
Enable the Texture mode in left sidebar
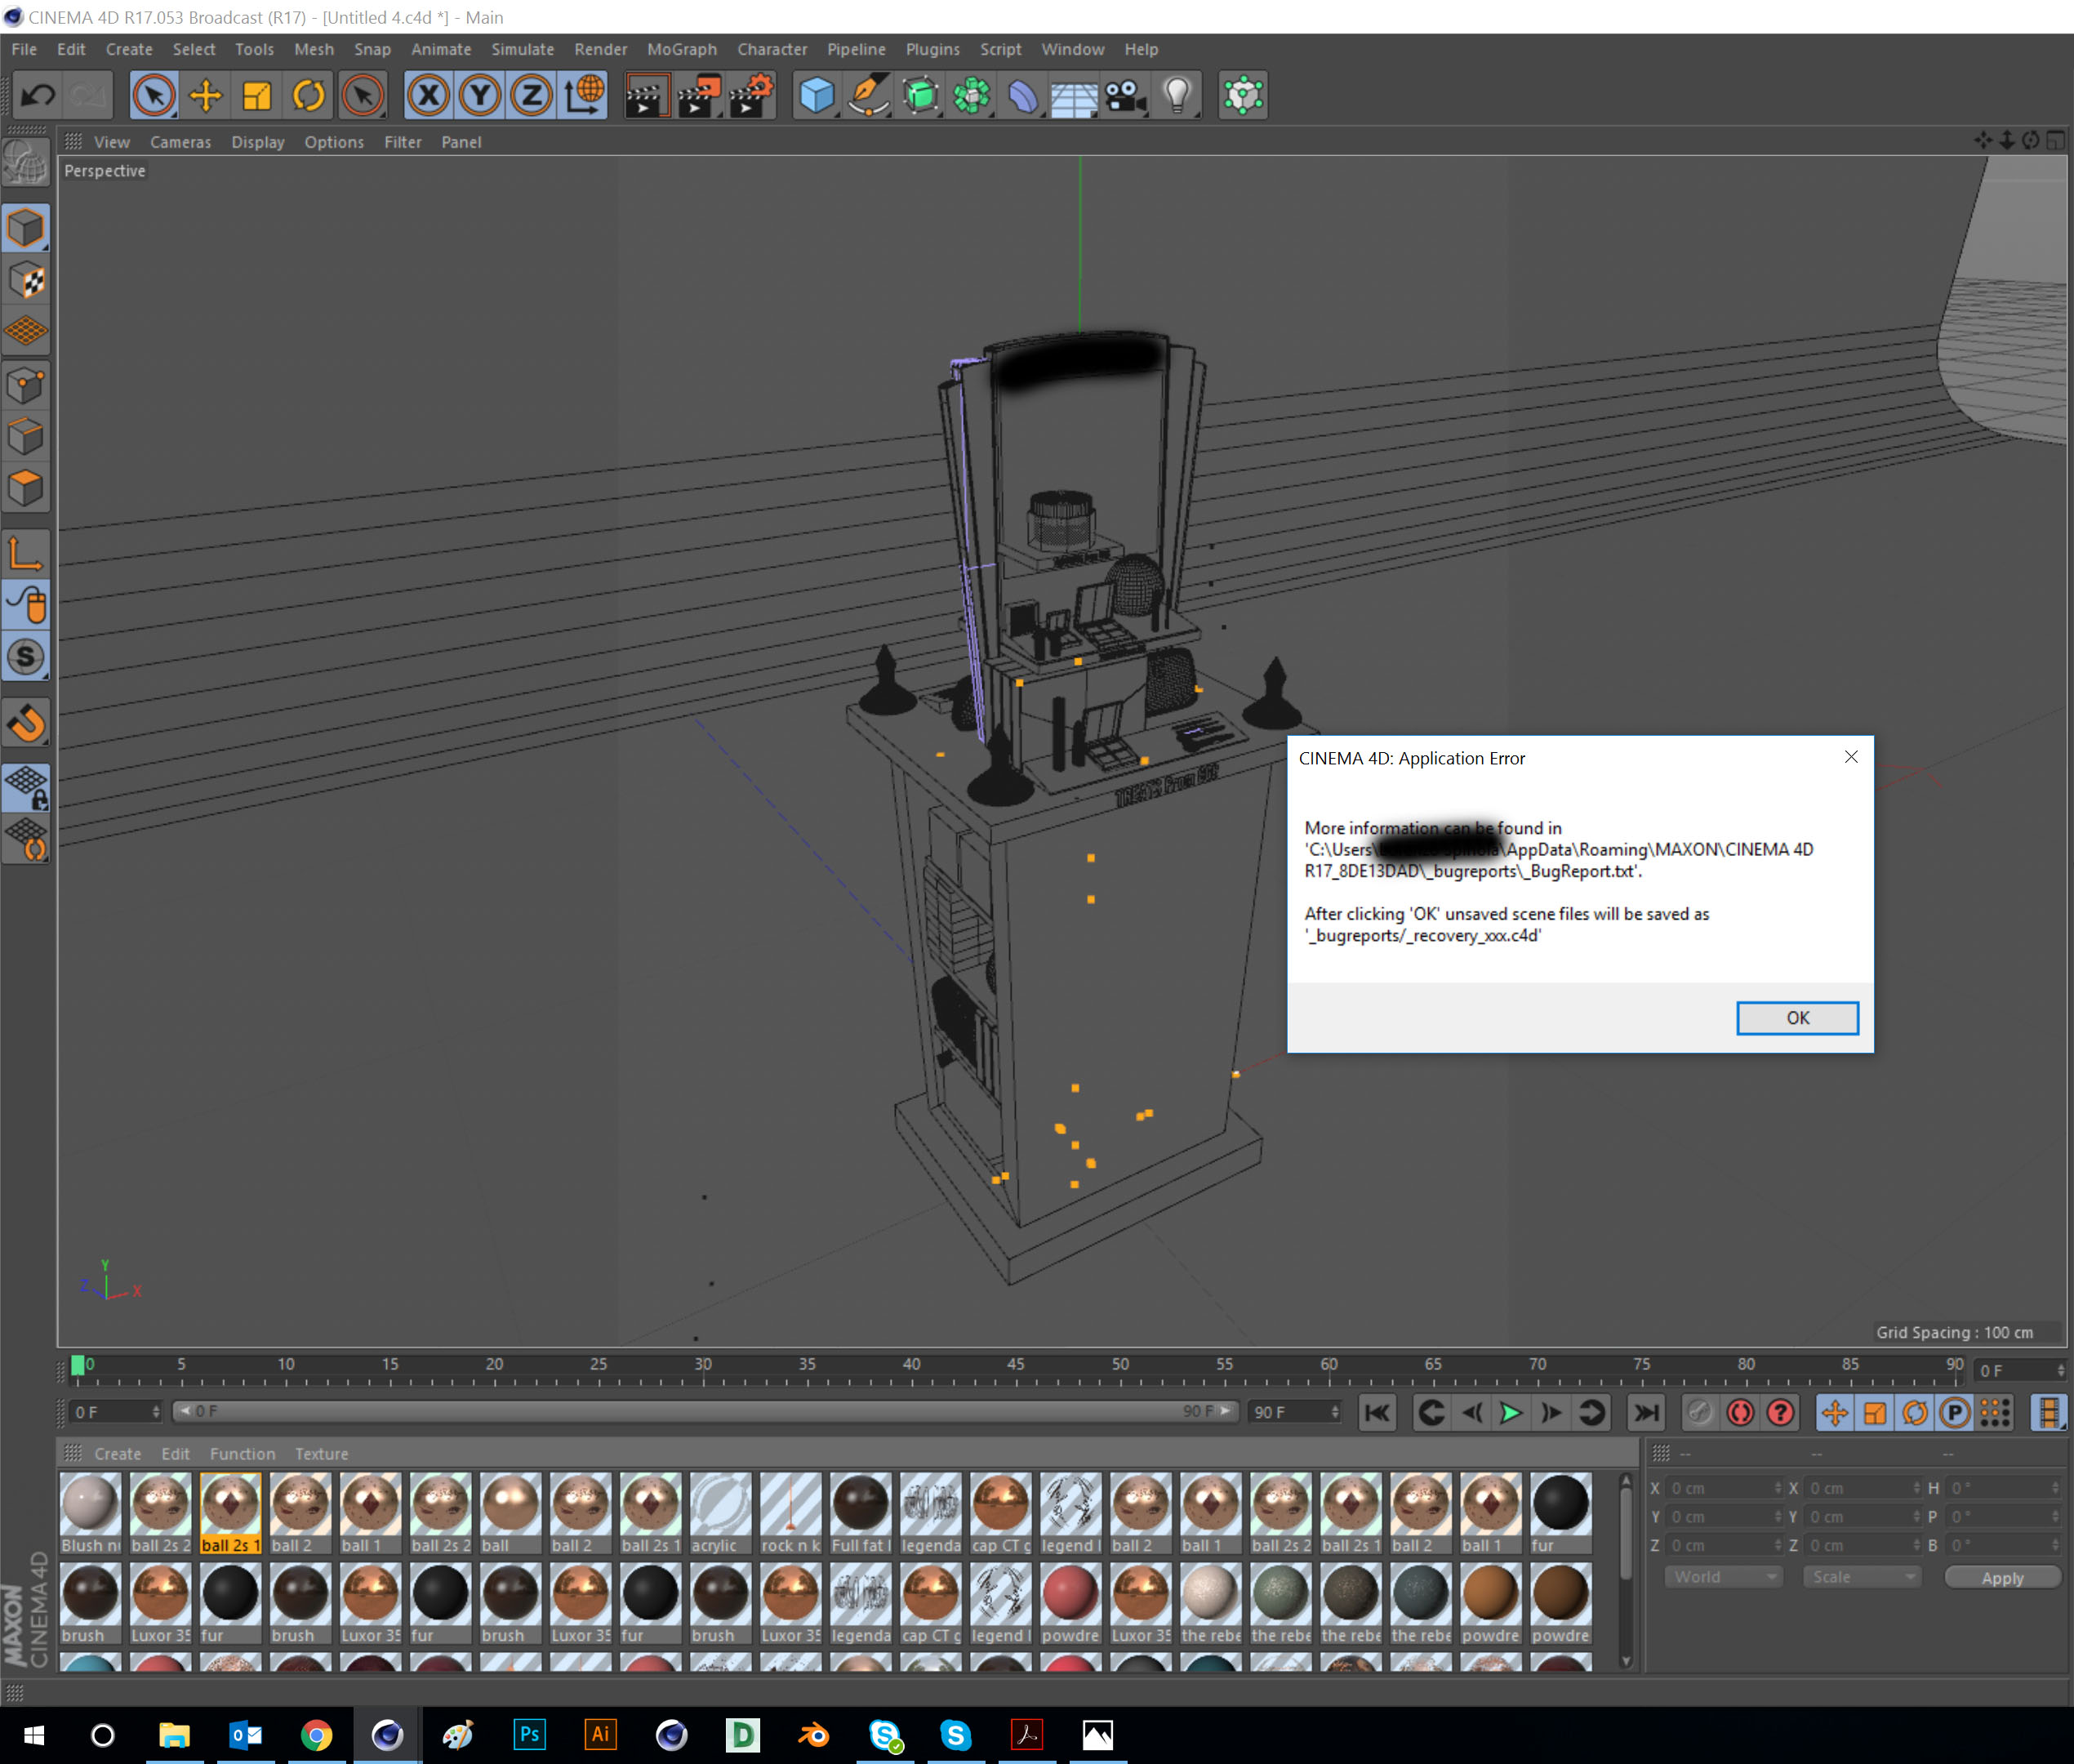[x=26, y=281]
